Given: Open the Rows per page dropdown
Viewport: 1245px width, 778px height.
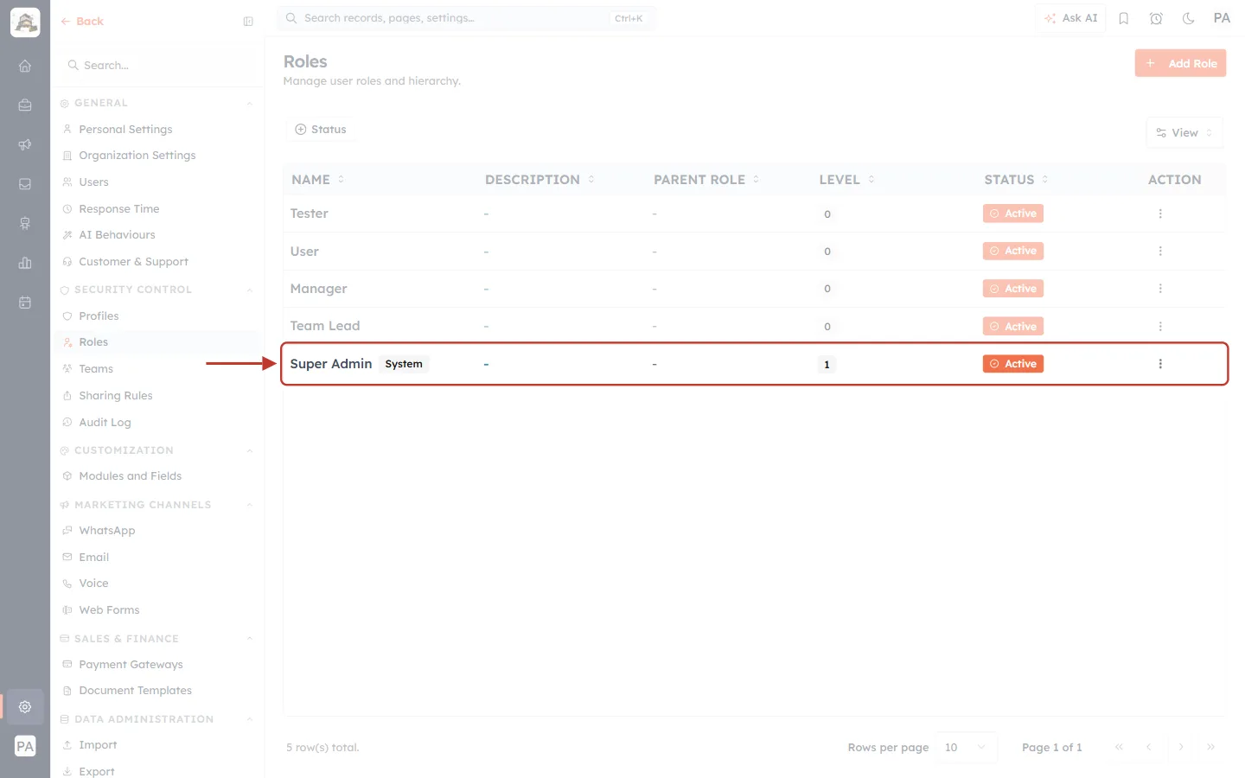Looking at the screenshot, I should click(x=966, y=748).
